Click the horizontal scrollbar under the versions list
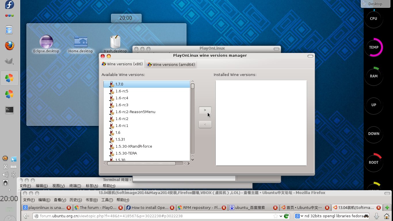This screenshot has width=393, height=221. pos(145,163)
